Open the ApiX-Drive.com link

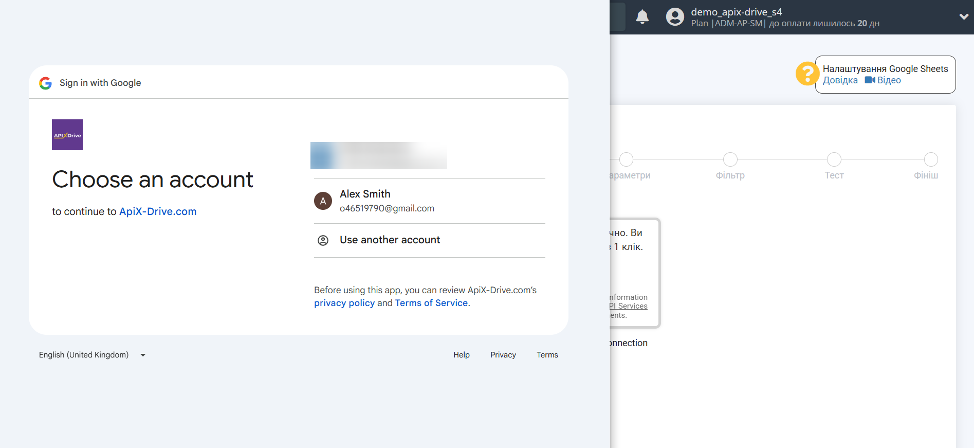click(x=158, y=211)
